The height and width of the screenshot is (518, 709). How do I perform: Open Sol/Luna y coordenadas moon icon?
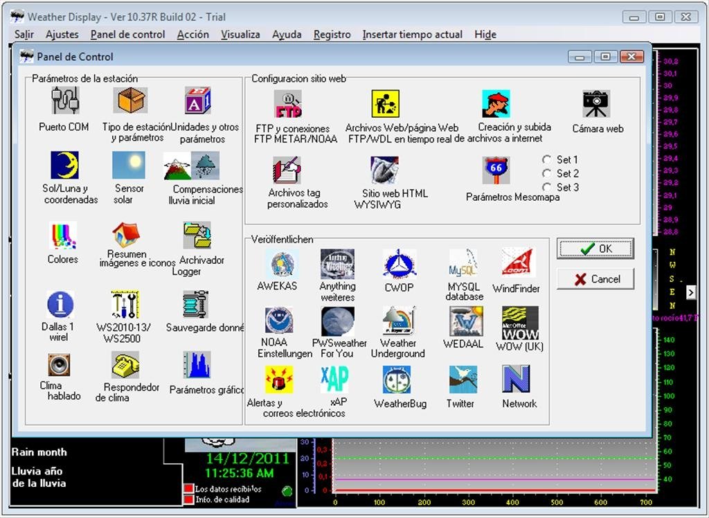pos(64,165)
